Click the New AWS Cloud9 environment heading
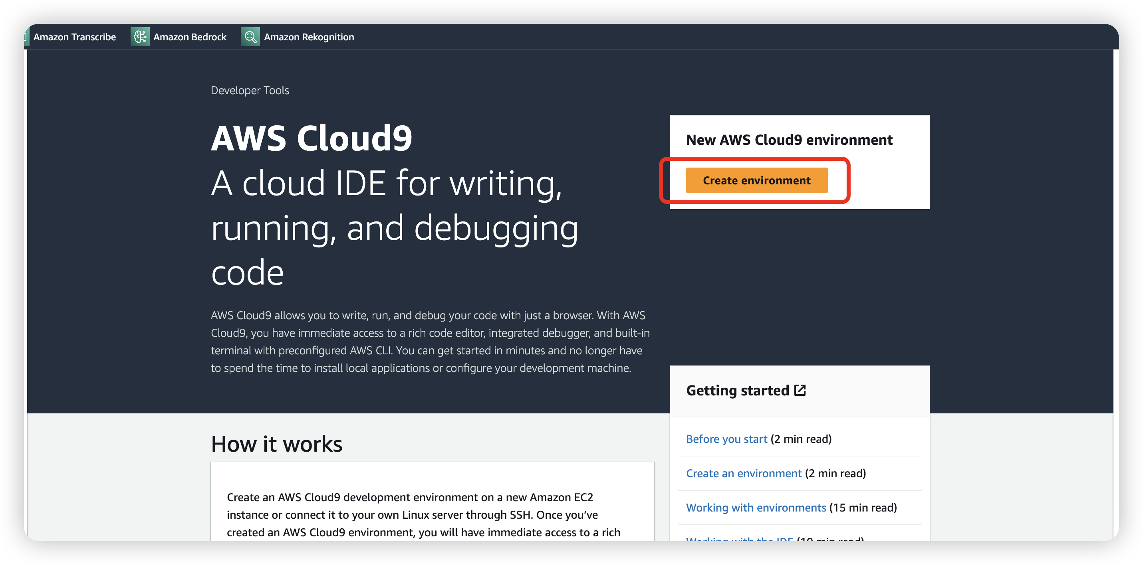Screen dimensions: 1143x565 [x=789, y=140]
